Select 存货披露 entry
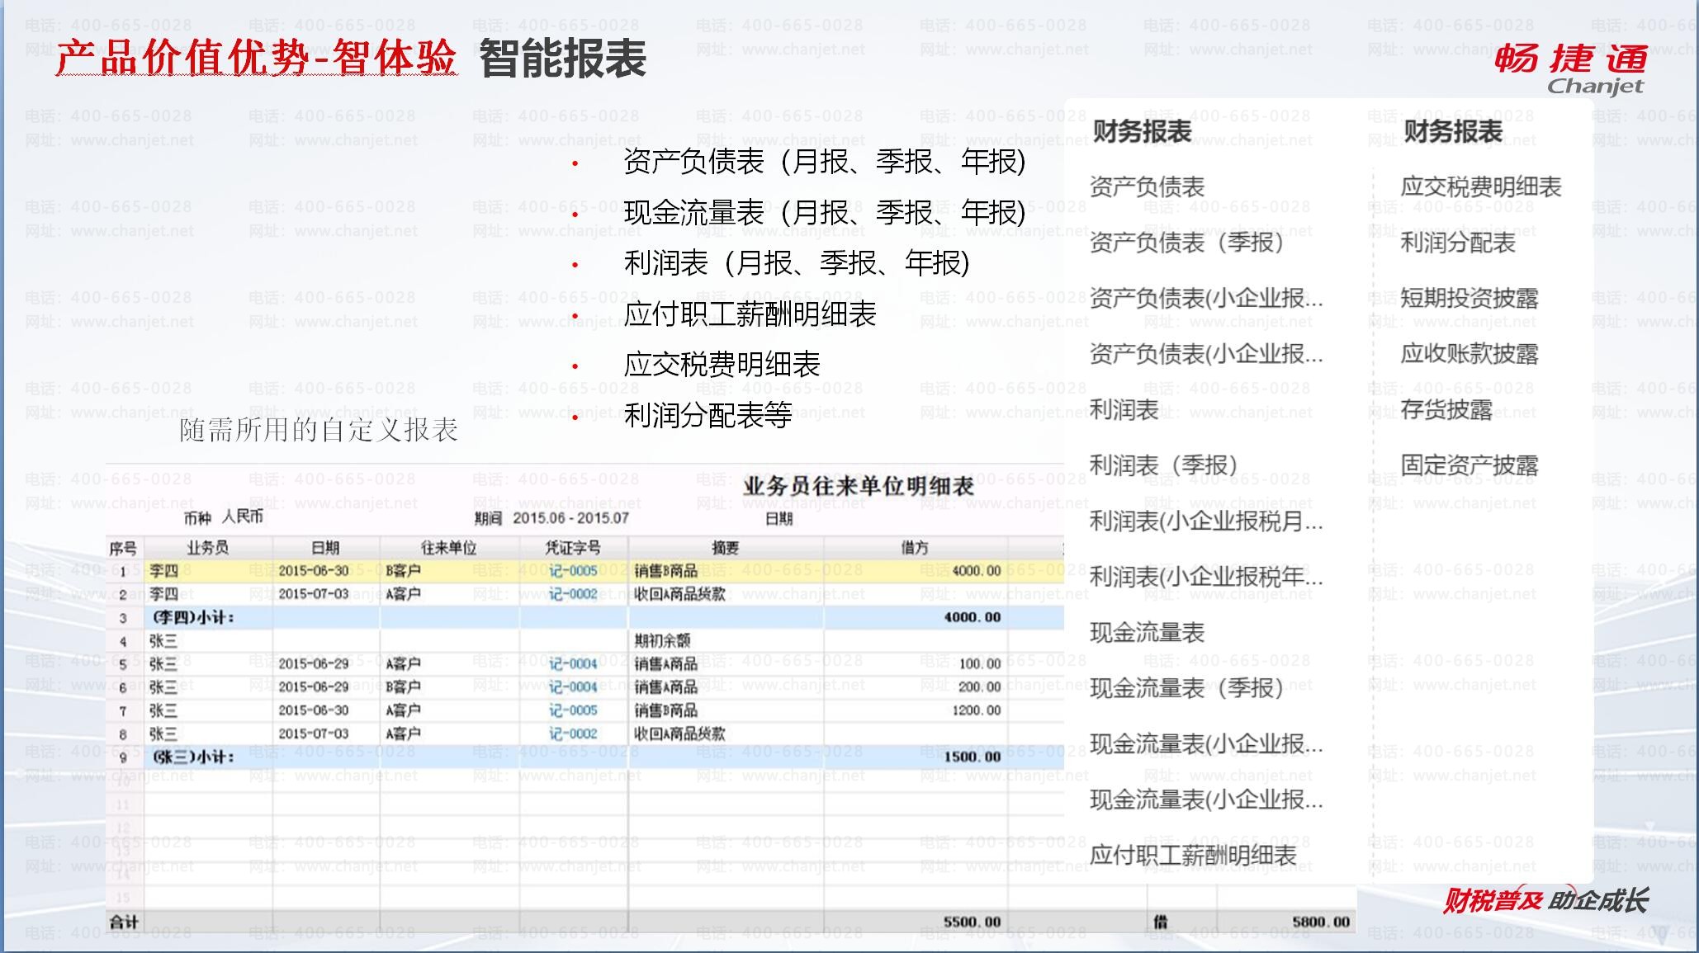The height and width of the screenshot is (953, 1699). click(1446, 410)
